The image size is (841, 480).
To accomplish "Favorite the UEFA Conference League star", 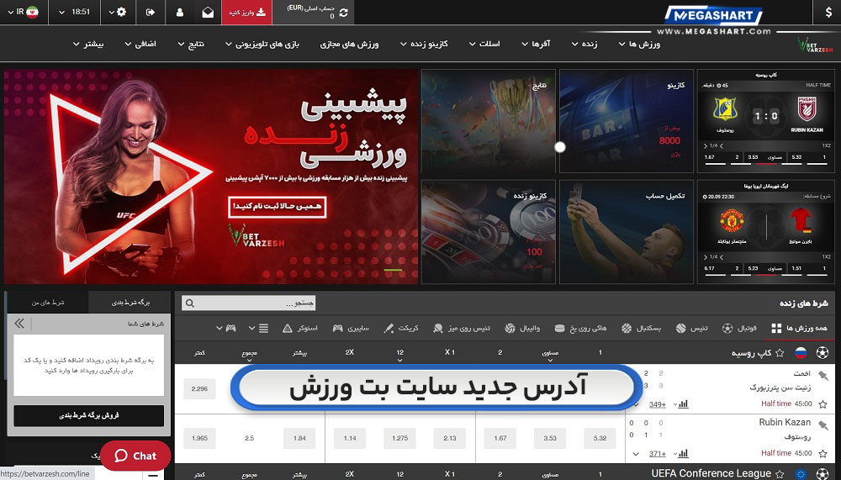I will point(780,474).
